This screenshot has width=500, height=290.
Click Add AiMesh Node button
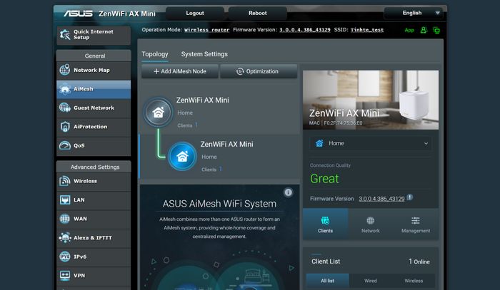click(180, 71)
